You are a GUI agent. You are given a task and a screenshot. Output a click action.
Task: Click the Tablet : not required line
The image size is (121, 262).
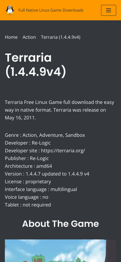tap(28, 205)
